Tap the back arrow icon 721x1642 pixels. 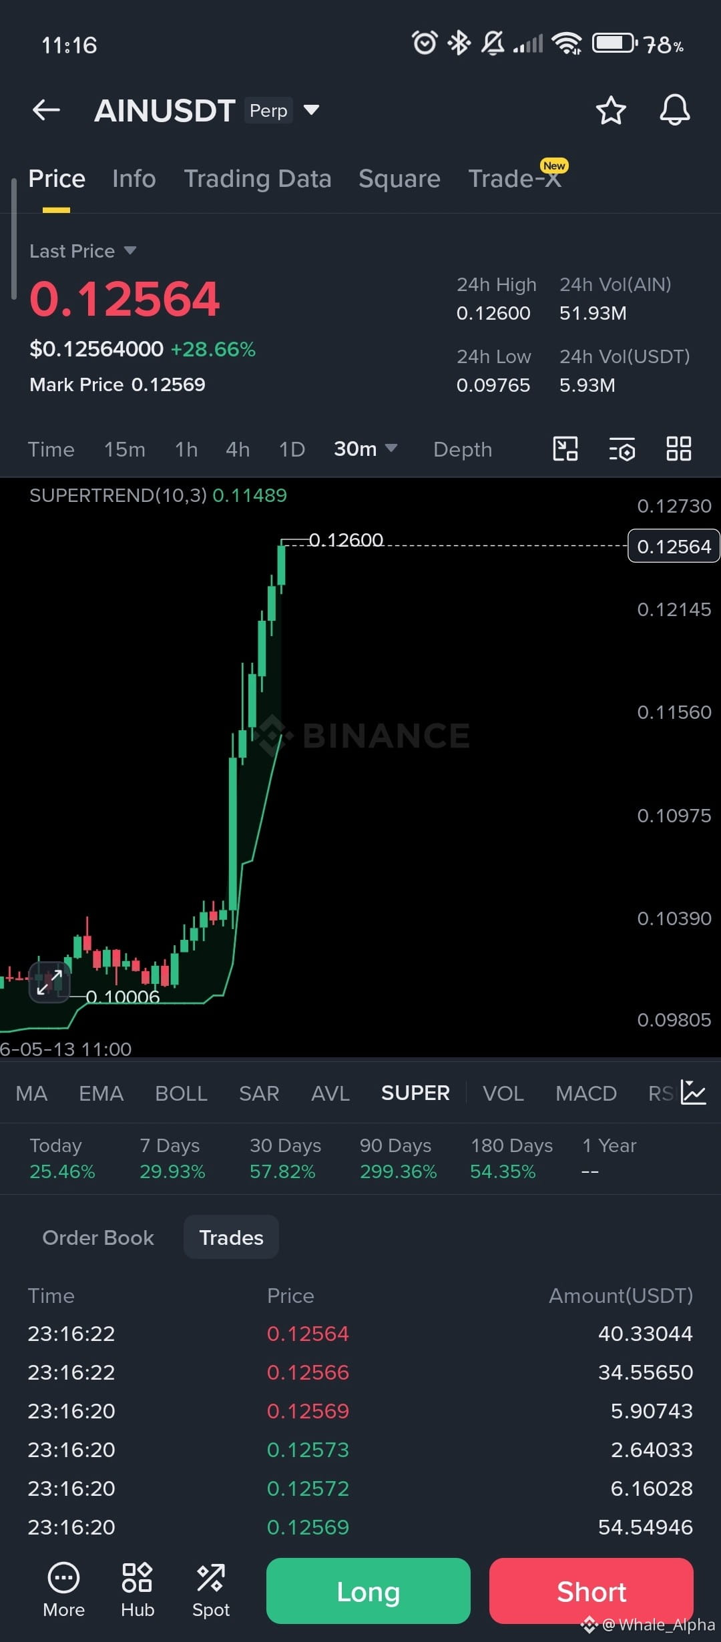46,110
